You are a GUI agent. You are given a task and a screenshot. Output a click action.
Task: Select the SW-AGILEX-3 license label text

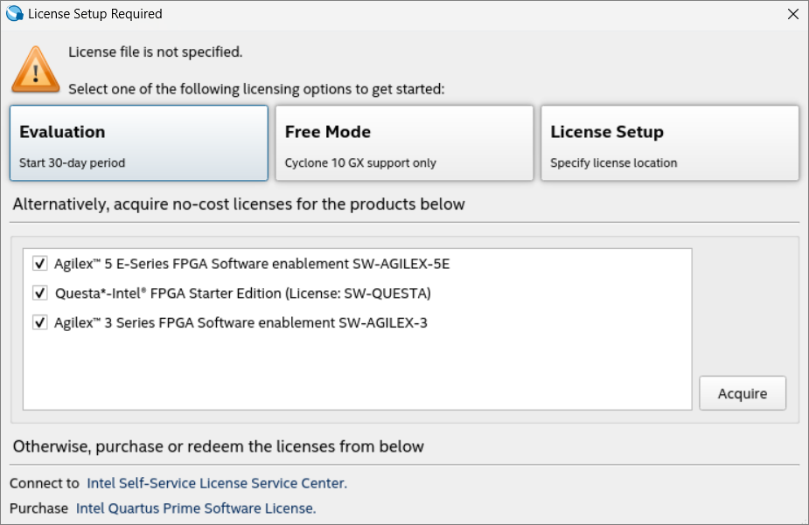tap(241, 322)
